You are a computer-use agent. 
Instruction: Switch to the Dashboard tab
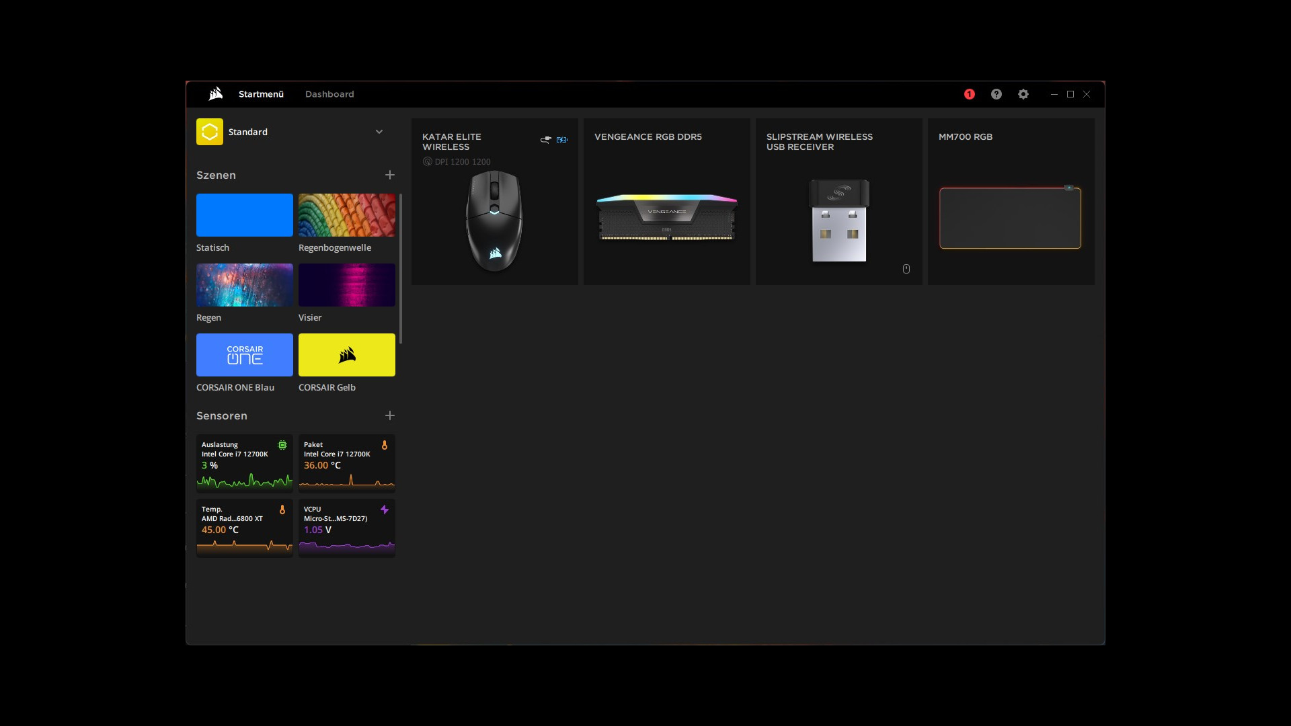pyautogui.click(x=329, y=94)
